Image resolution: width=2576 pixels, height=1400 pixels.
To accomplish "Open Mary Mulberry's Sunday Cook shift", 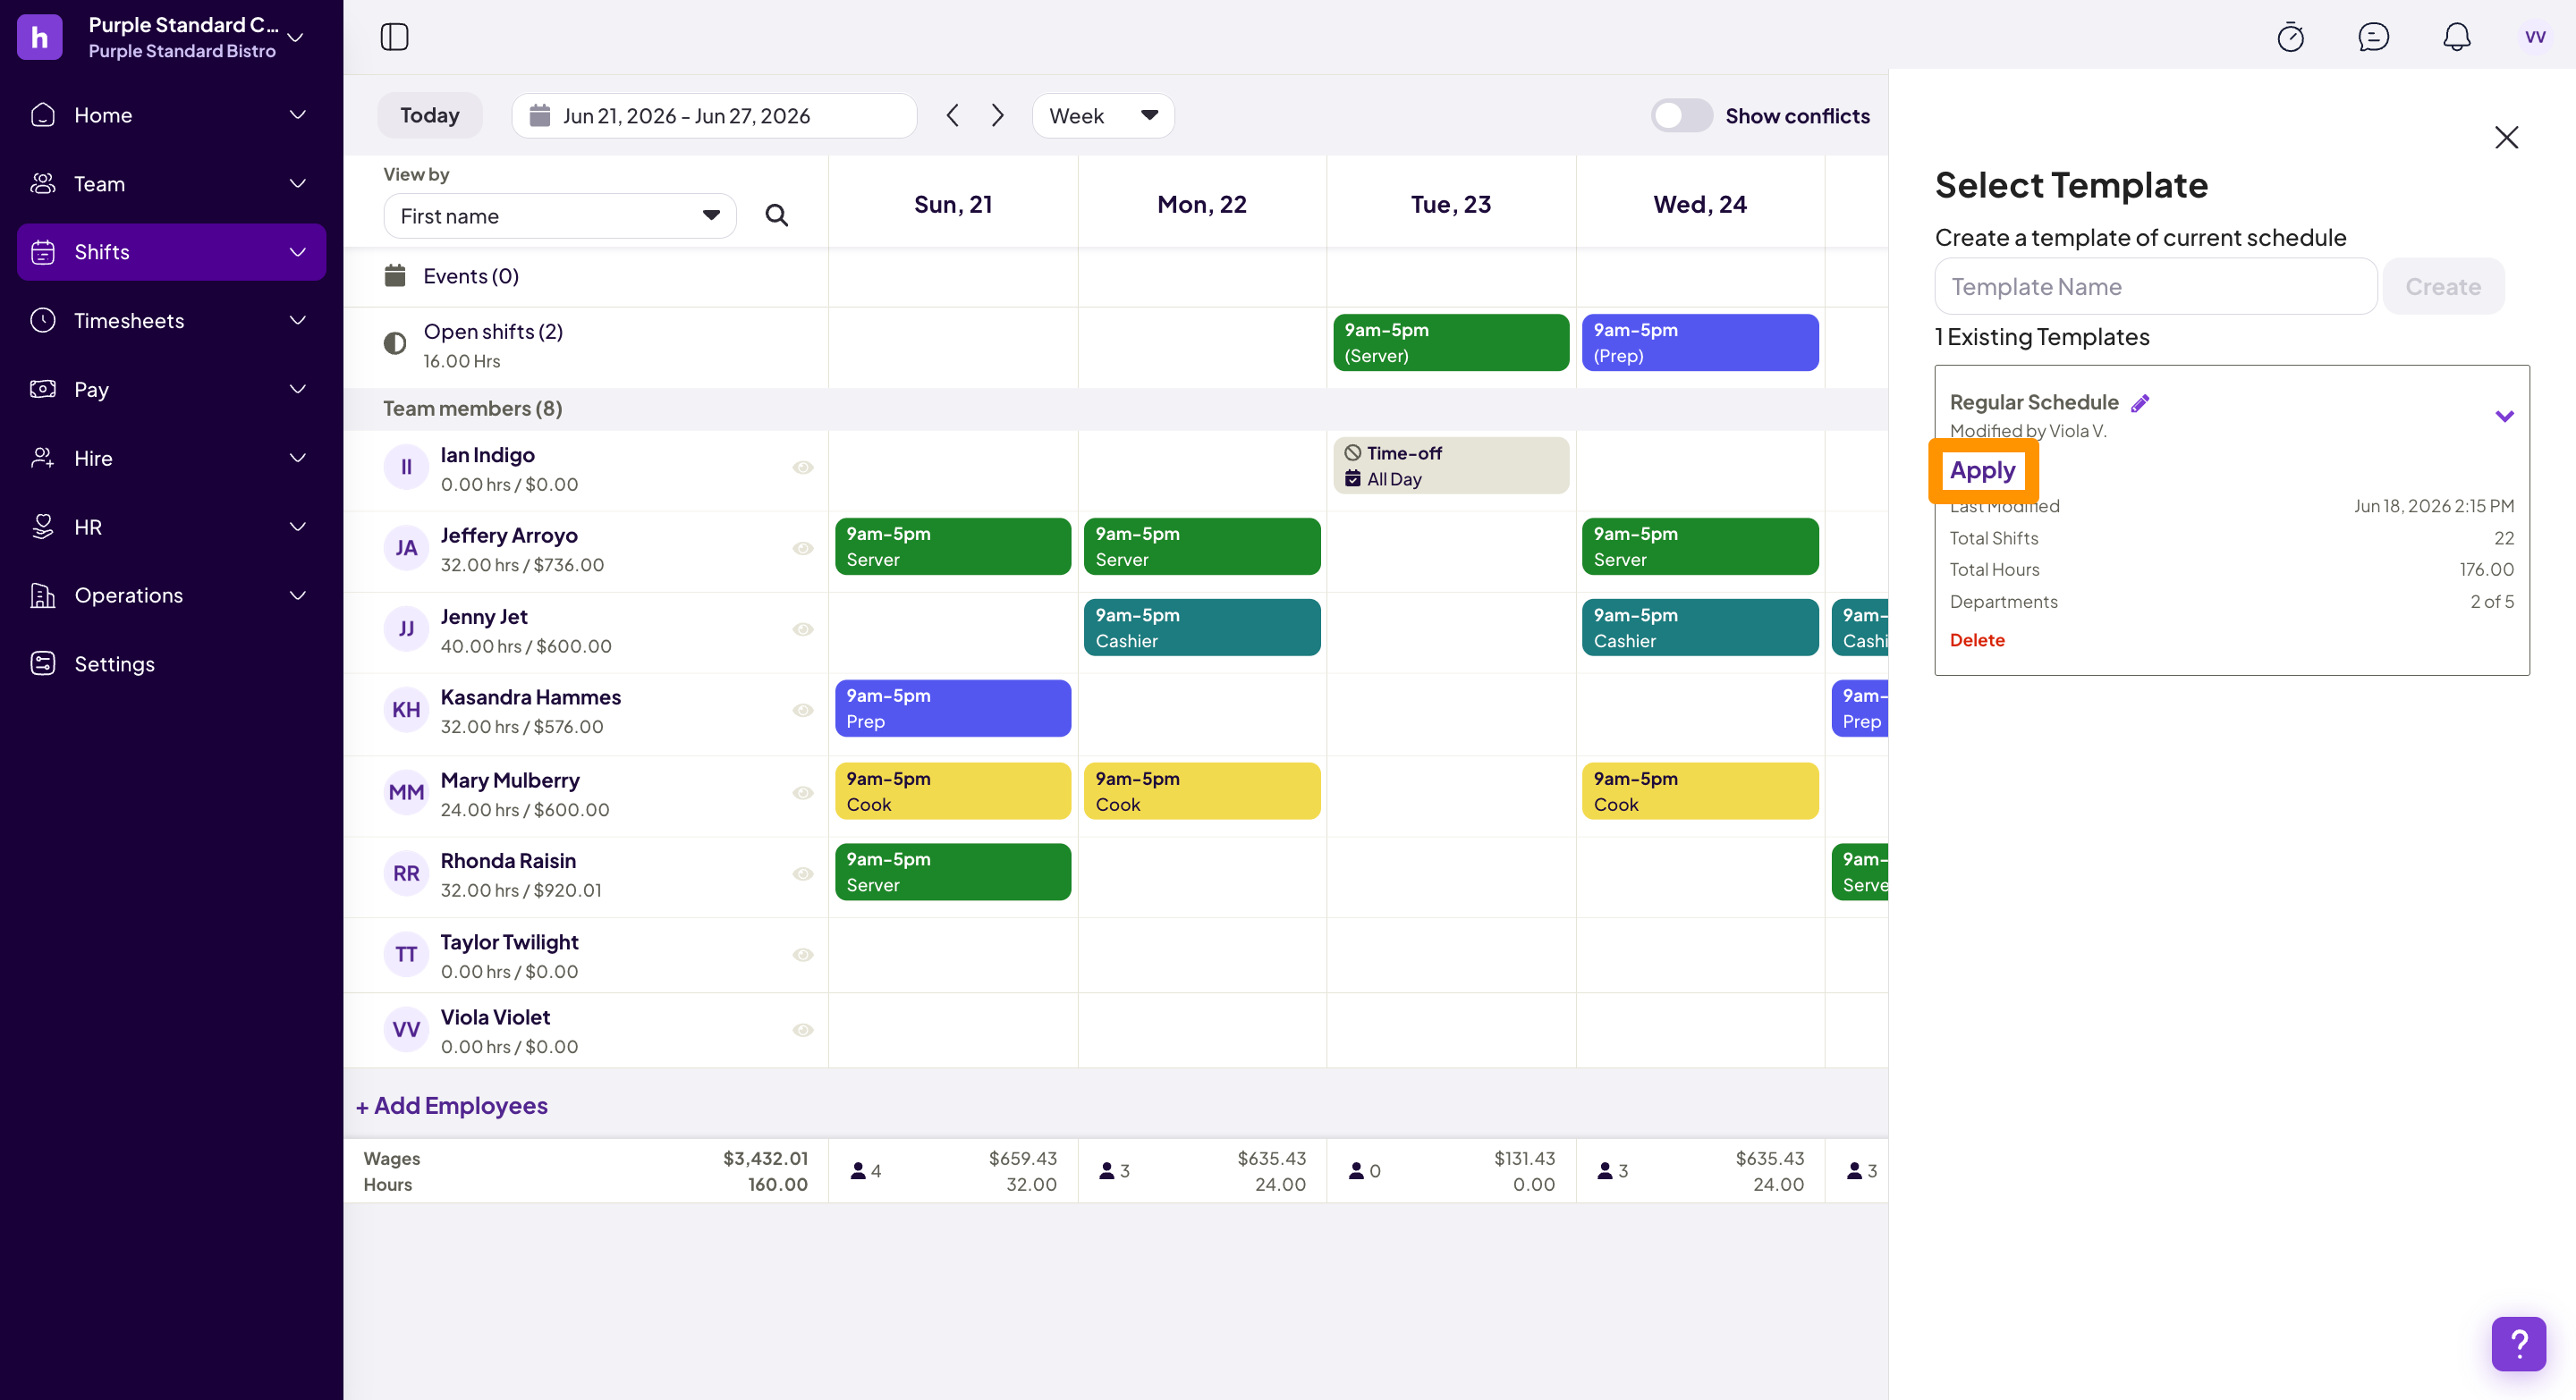I will point(952,791).
